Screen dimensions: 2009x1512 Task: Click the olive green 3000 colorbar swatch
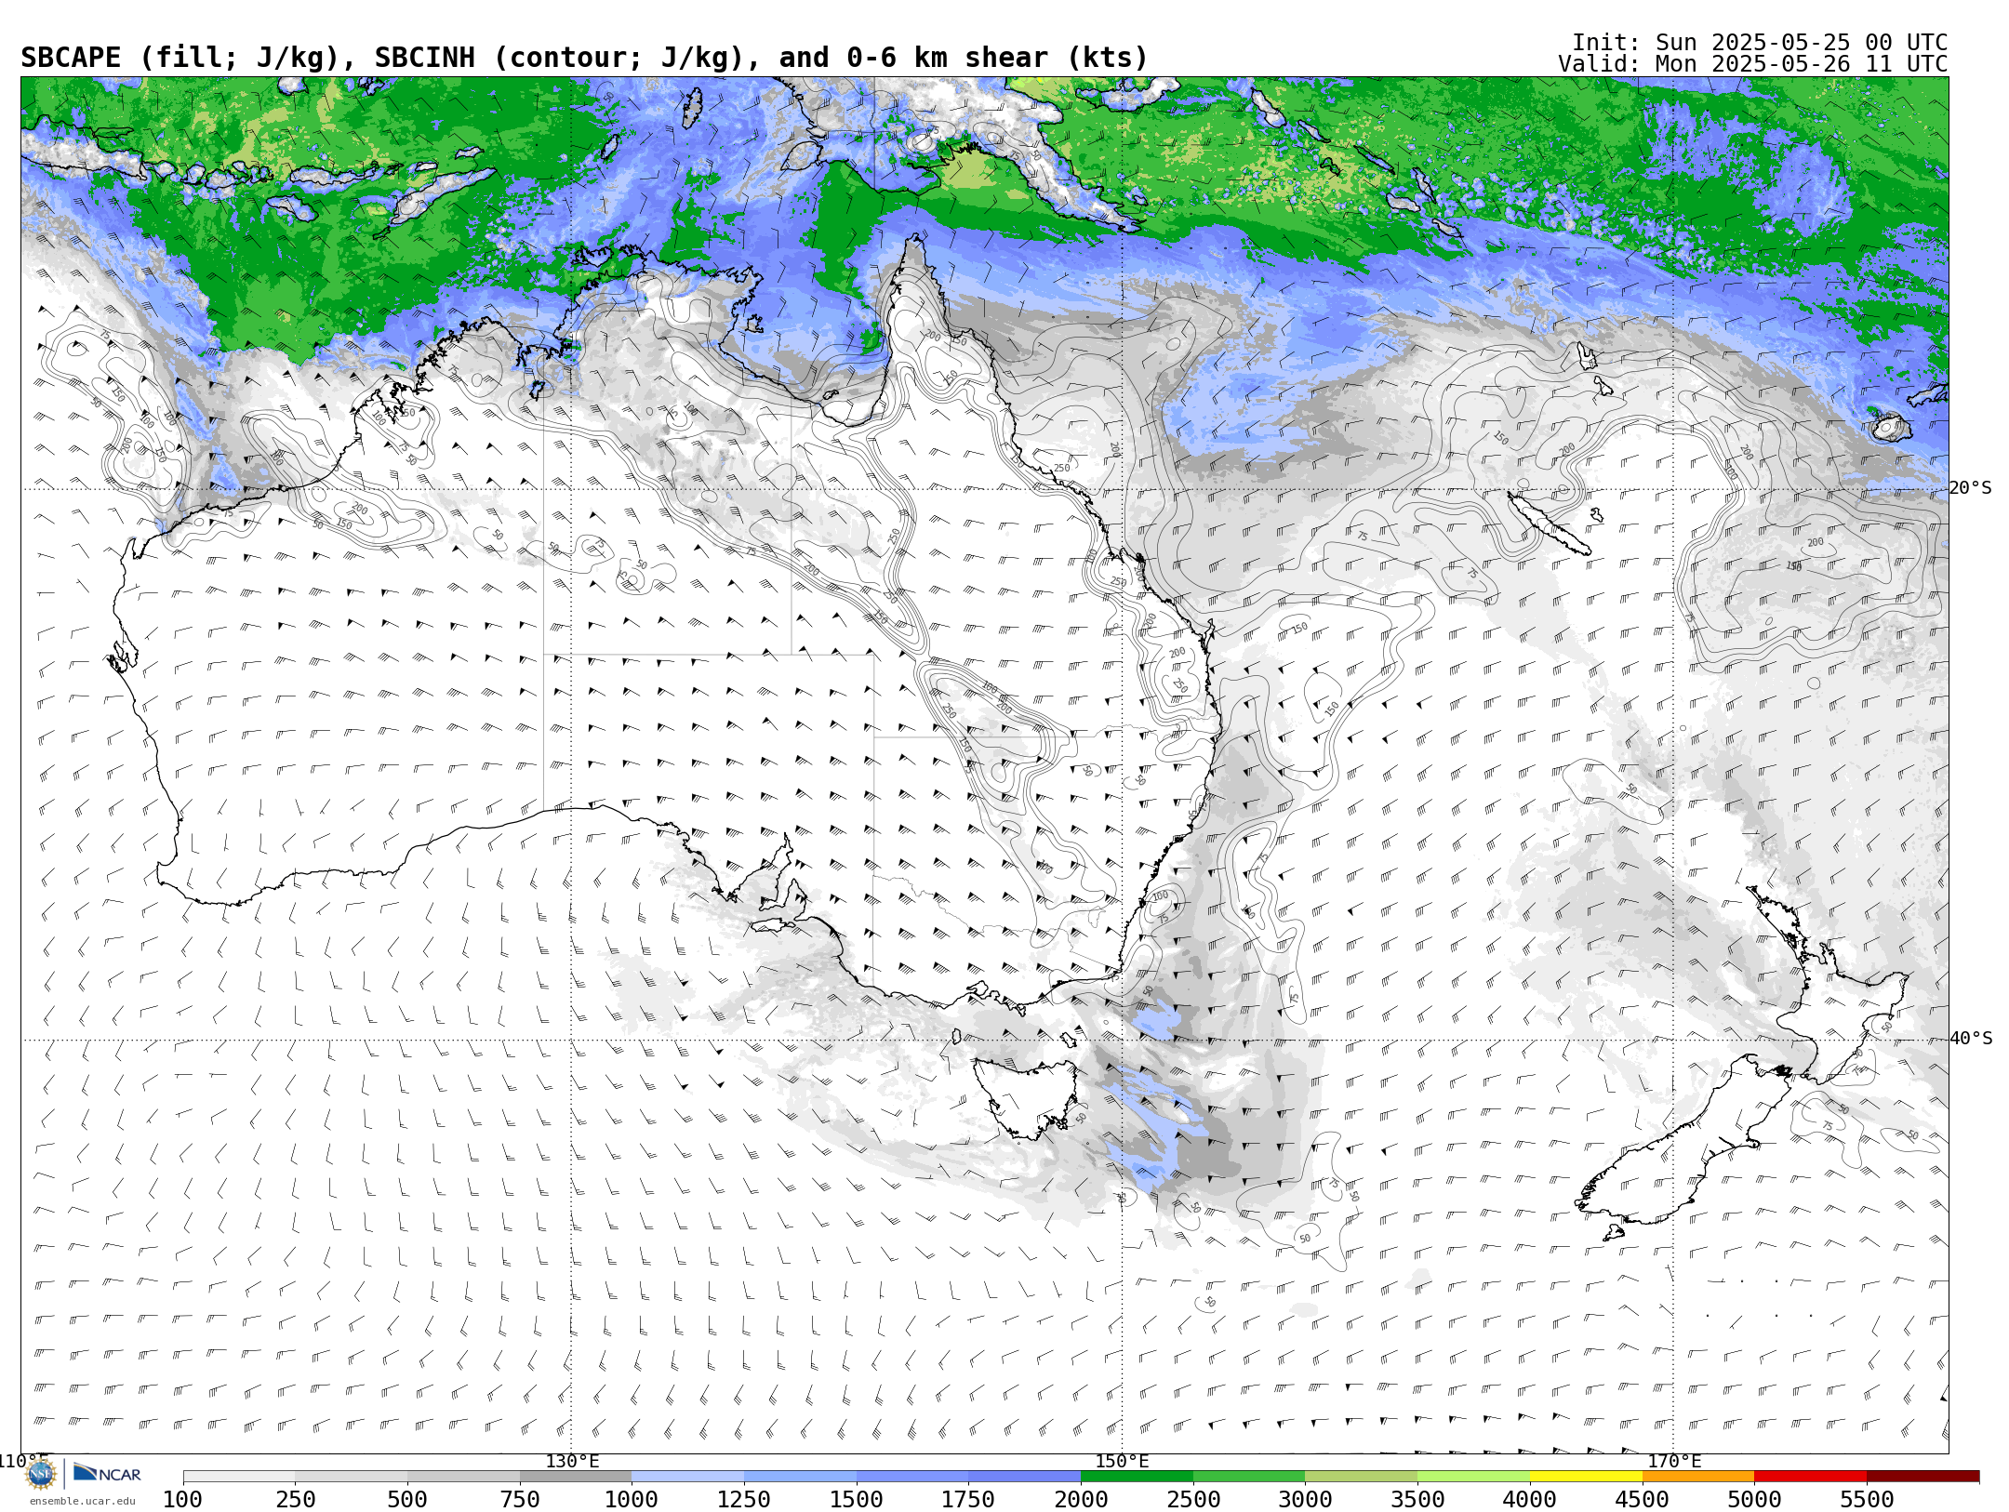coord(1362,1477)
